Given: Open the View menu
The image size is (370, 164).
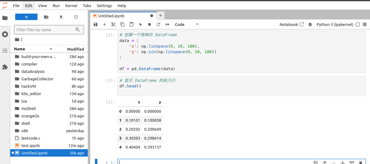Looking at the screenshot, I should coord(42,6).
